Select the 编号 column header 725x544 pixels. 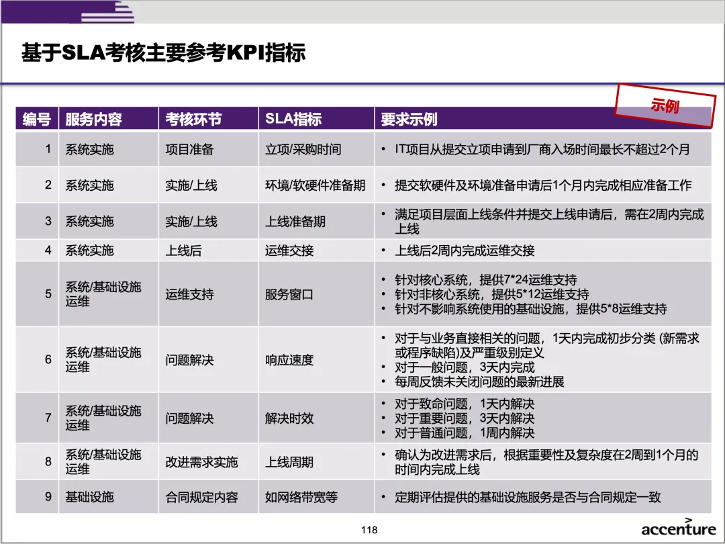pyautogui.click(x=37, y=119)
